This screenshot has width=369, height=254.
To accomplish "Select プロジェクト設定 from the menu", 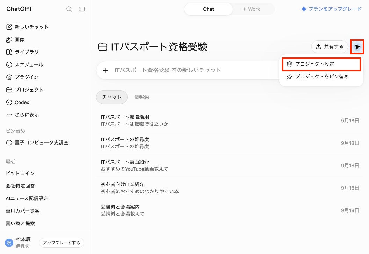I will [321, 64].
